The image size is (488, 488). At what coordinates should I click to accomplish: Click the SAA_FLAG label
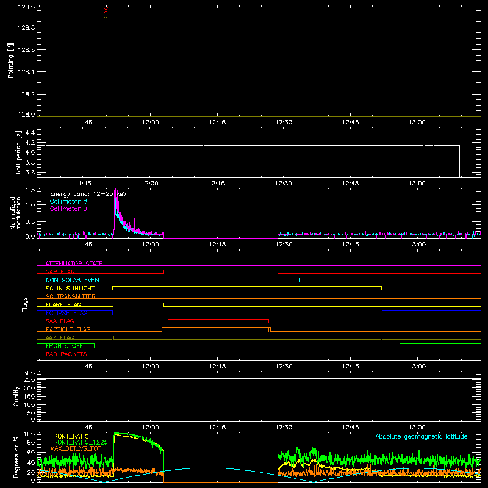[60, 321]
